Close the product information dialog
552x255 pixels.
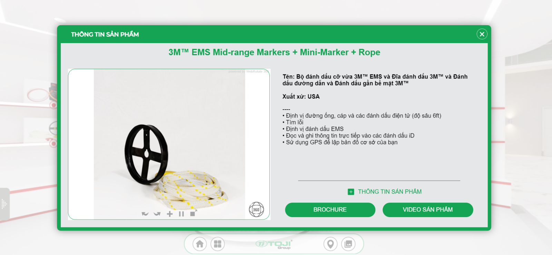[482, 34]
